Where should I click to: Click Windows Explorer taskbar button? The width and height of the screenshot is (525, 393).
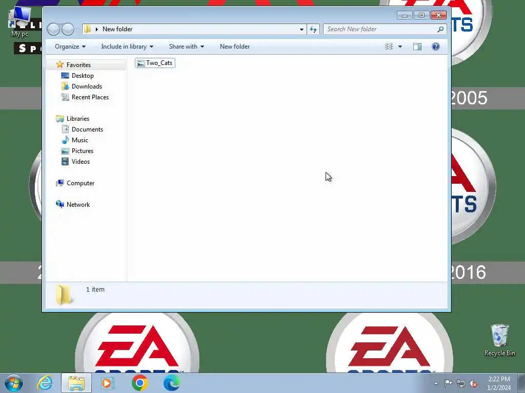[x=76, y=383]
